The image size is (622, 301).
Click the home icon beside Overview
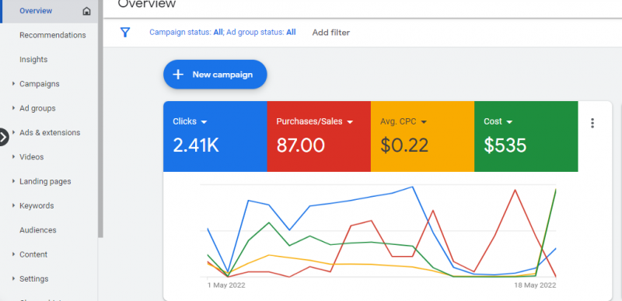point(86,11)
